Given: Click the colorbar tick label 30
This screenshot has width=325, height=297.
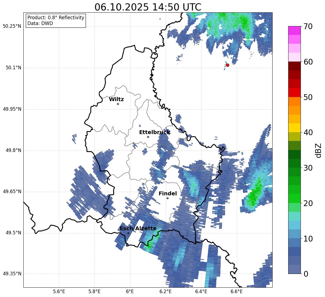Looking at the screenshot, I should [308, 168].
